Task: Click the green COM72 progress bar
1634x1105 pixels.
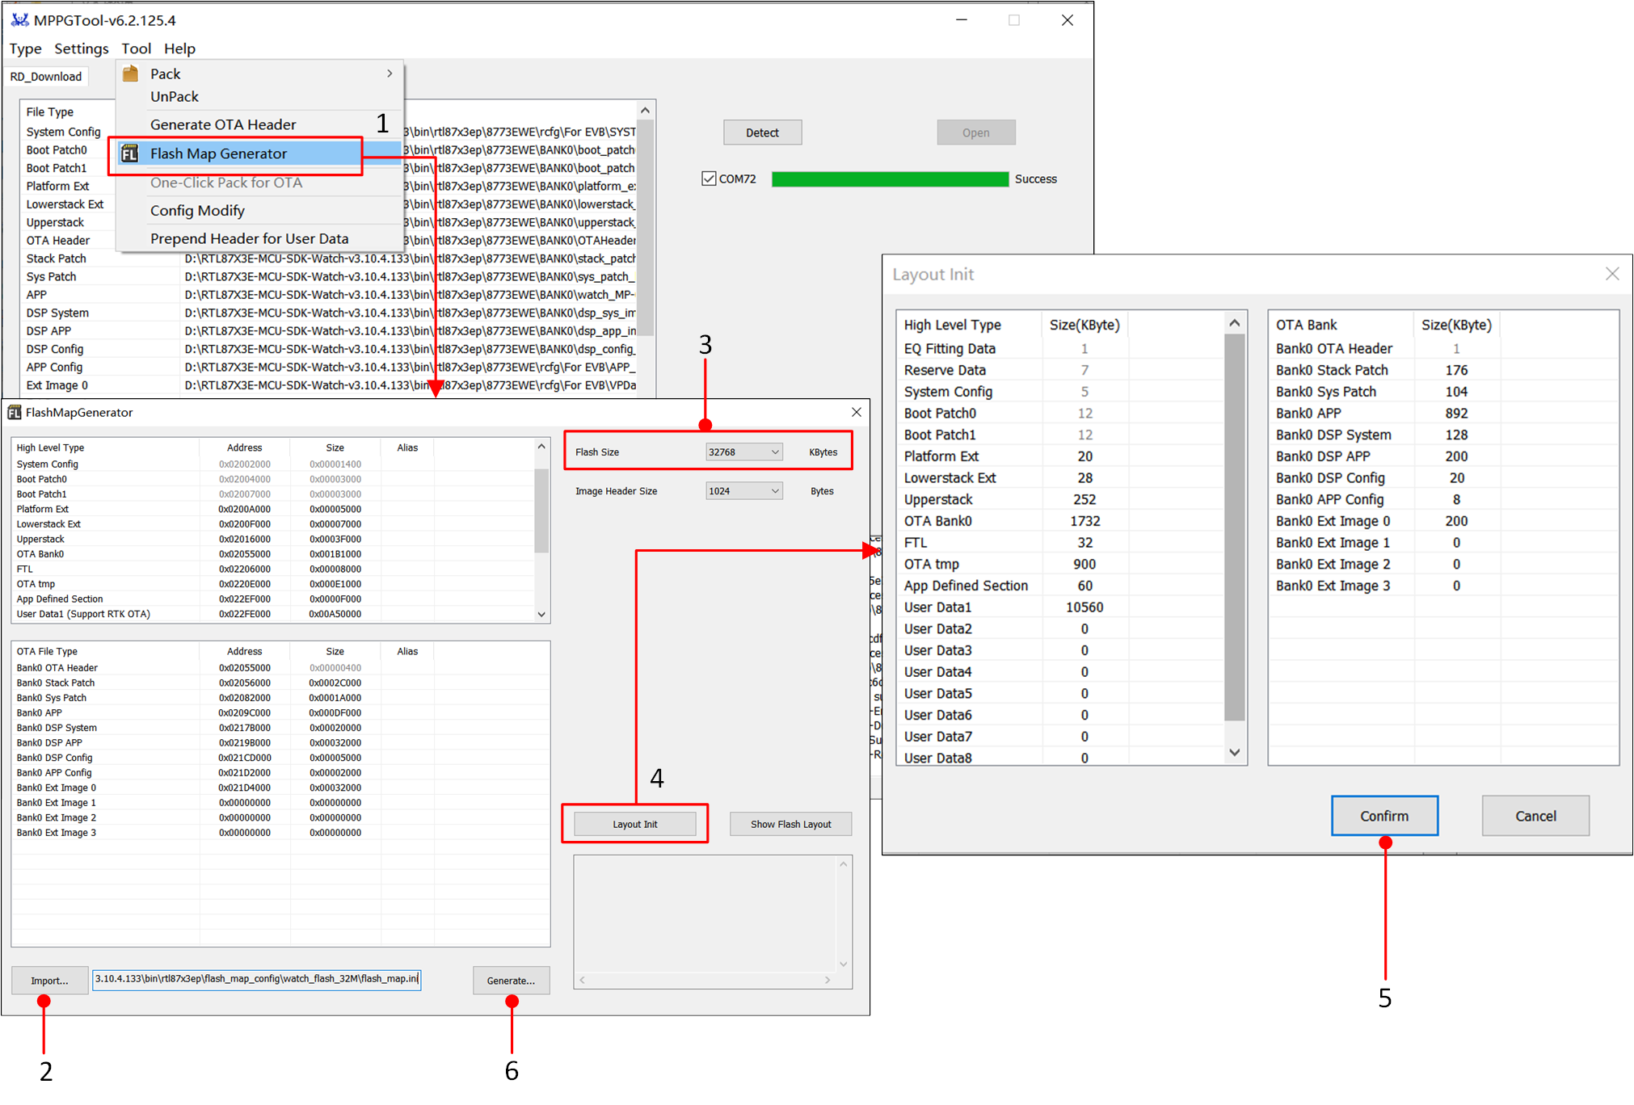Action: (x=890, y=179)
